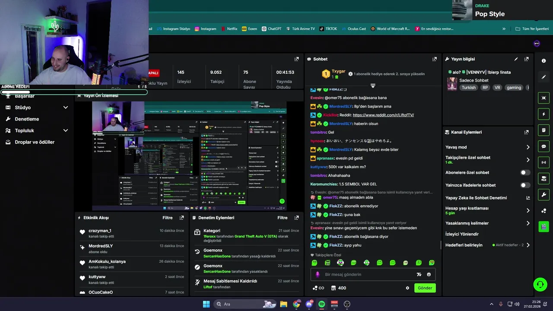Toggle Abonelere özel sohbet switch

[525, 172]
